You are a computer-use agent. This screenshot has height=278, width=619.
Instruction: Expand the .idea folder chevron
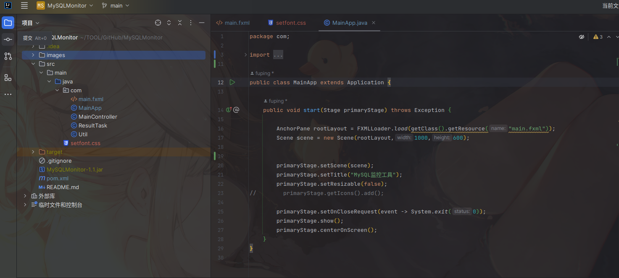coord(33,46)
